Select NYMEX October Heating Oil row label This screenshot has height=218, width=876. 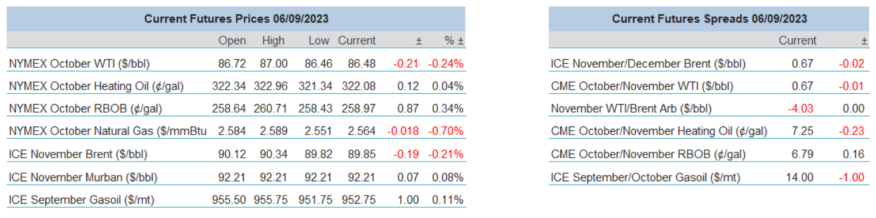pos(97,86)
